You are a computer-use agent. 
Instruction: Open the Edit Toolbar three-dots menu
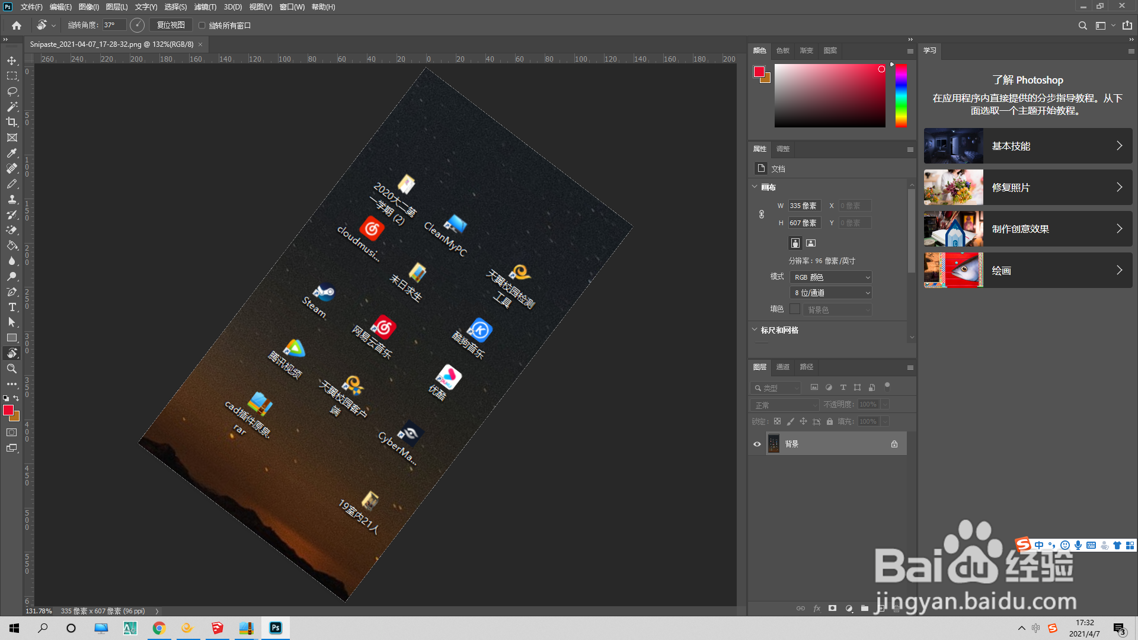[12, 384]
